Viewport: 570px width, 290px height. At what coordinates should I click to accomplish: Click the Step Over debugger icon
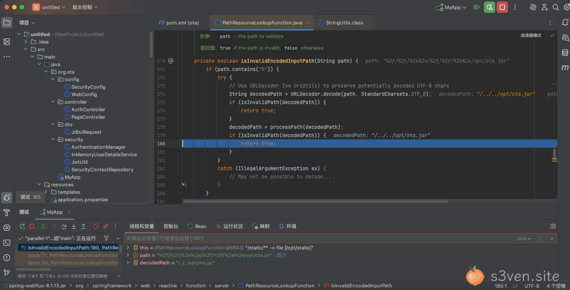point(64,226)
